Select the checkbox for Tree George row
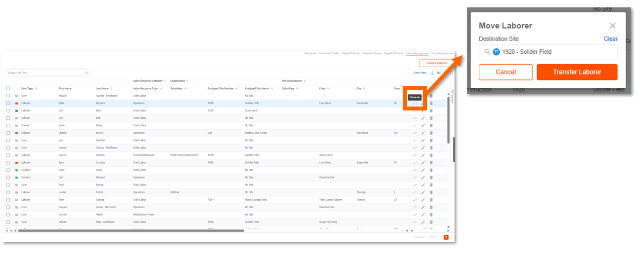 coord(8,200)
